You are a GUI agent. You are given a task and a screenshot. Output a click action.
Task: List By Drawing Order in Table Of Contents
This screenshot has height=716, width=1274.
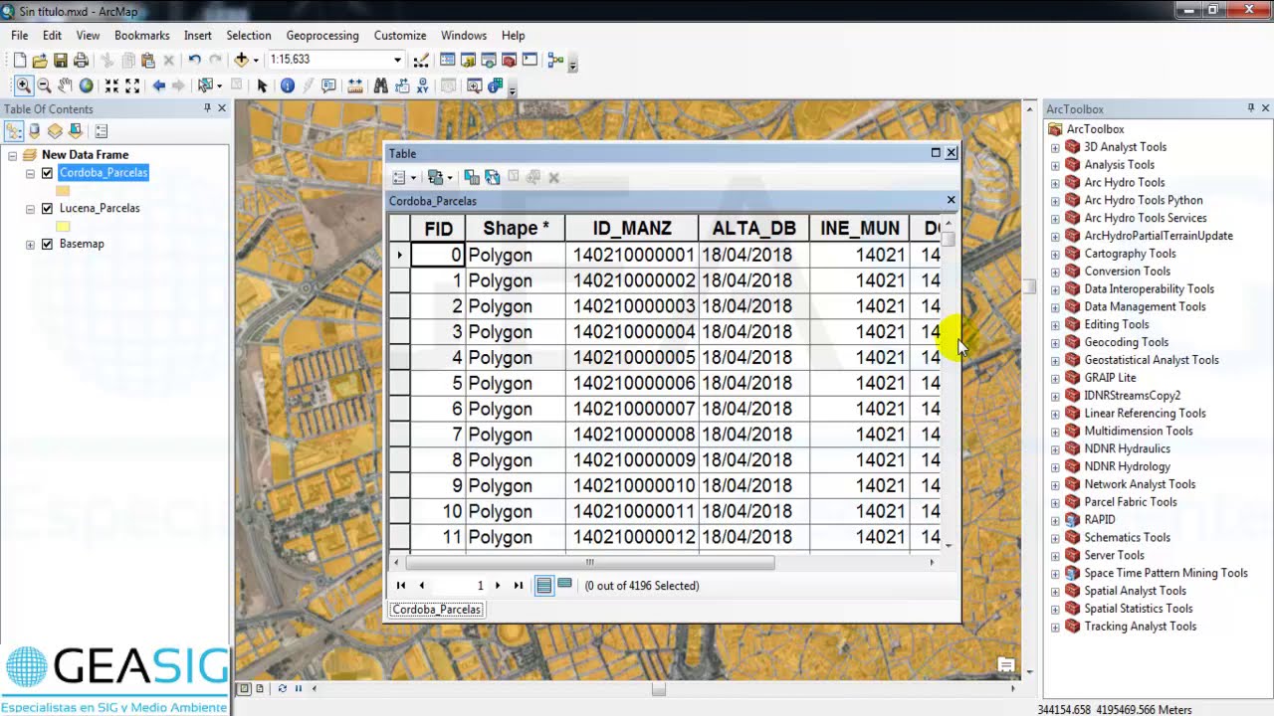(x=14, y=130)
